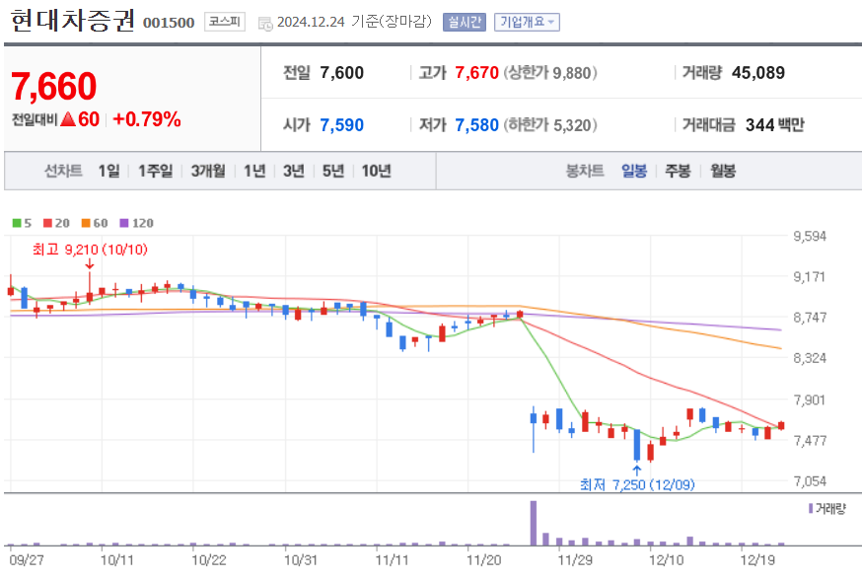Click the 10/31 date axis label
862x580 pixels.
(301, 560)
